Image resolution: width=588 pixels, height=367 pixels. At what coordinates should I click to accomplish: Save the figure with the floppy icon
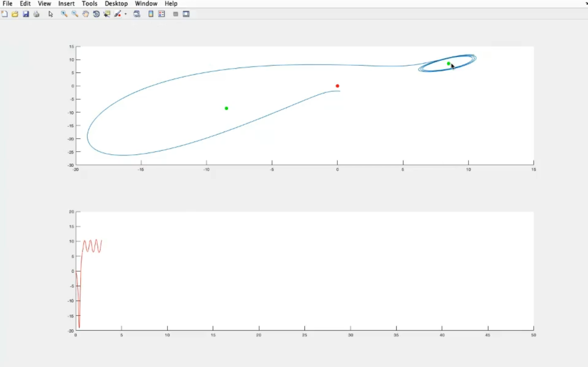click(x=26, y=14)
